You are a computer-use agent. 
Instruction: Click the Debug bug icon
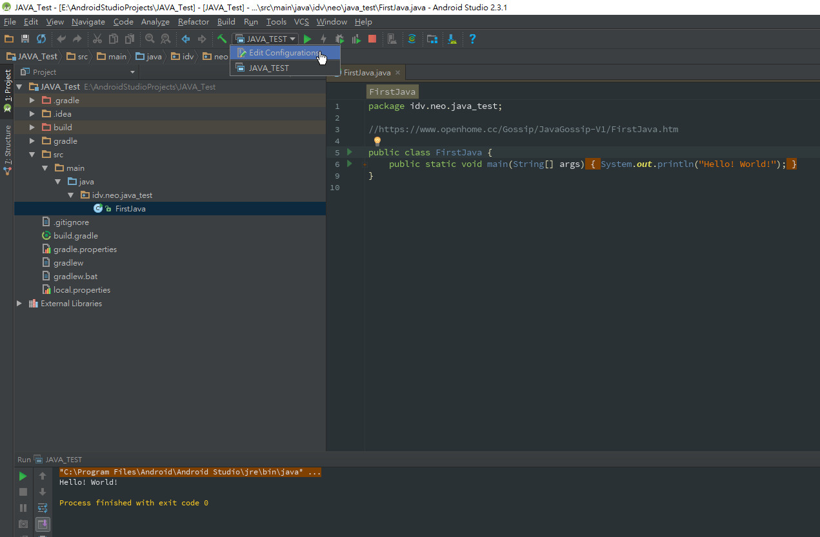[x=340, y=39]
